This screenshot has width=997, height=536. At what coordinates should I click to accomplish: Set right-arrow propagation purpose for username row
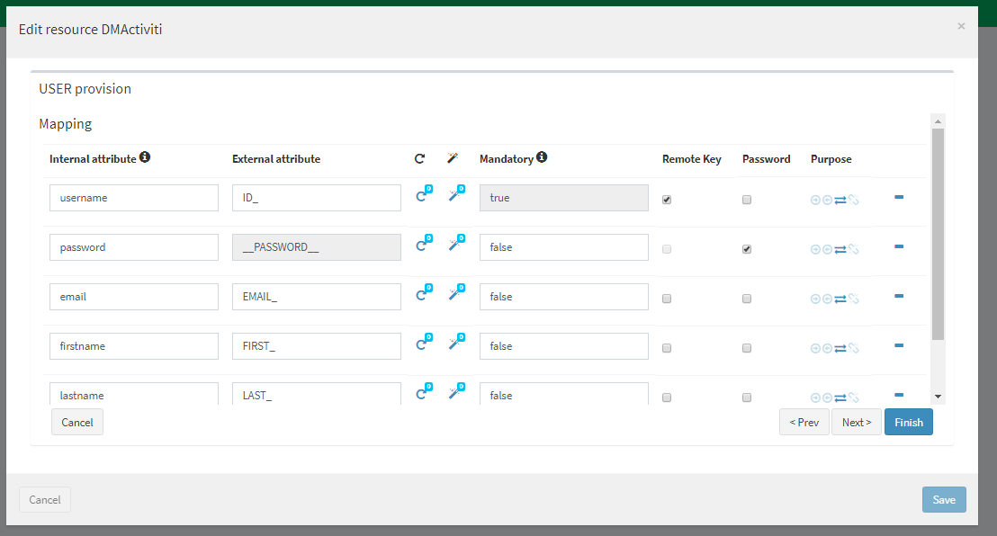815,200
